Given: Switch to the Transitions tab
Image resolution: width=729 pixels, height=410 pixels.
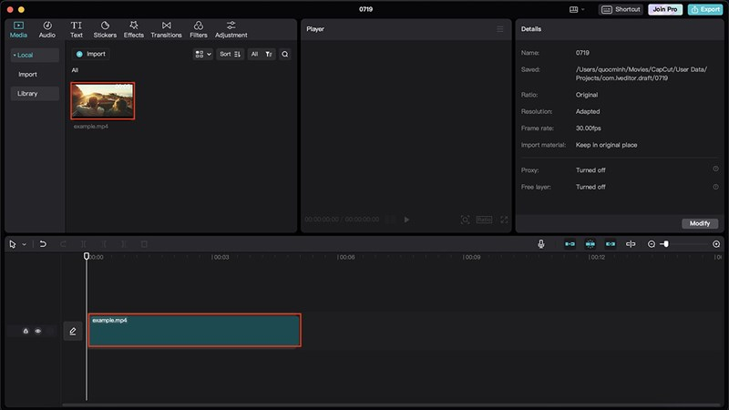Looking at the screenshot, I should point(166,29).
